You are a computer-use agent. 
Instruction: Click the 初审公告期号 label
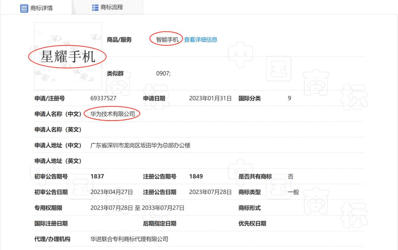[51, 176]
